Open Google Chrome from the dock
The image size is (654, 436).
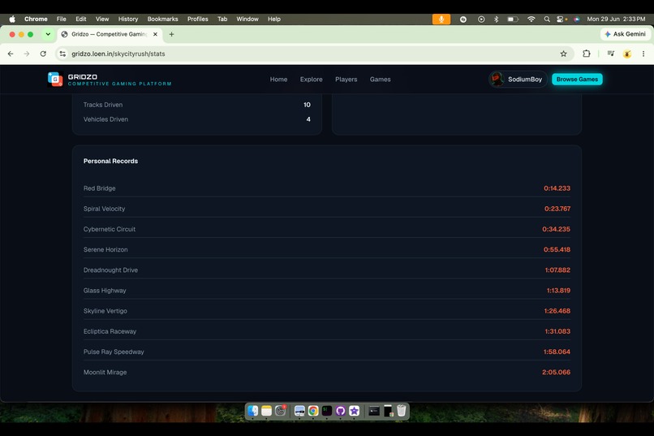pos(313,411)
